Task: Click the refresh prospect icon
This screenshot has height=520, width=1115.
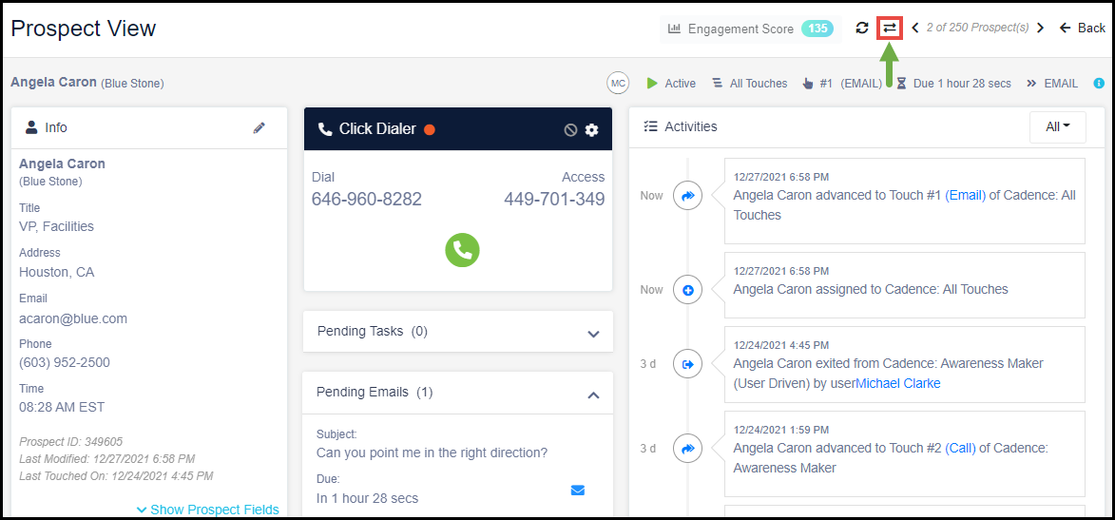Action: (862, 28)
